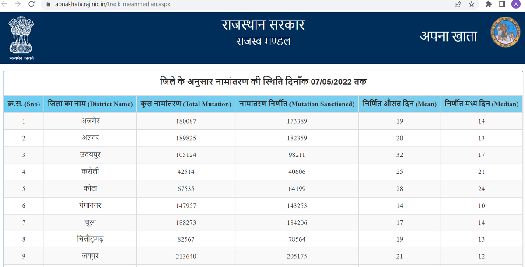Screen dimensions: 525x267
Task: Click the Total Mutation column header
Action: (x=186, y=104)
